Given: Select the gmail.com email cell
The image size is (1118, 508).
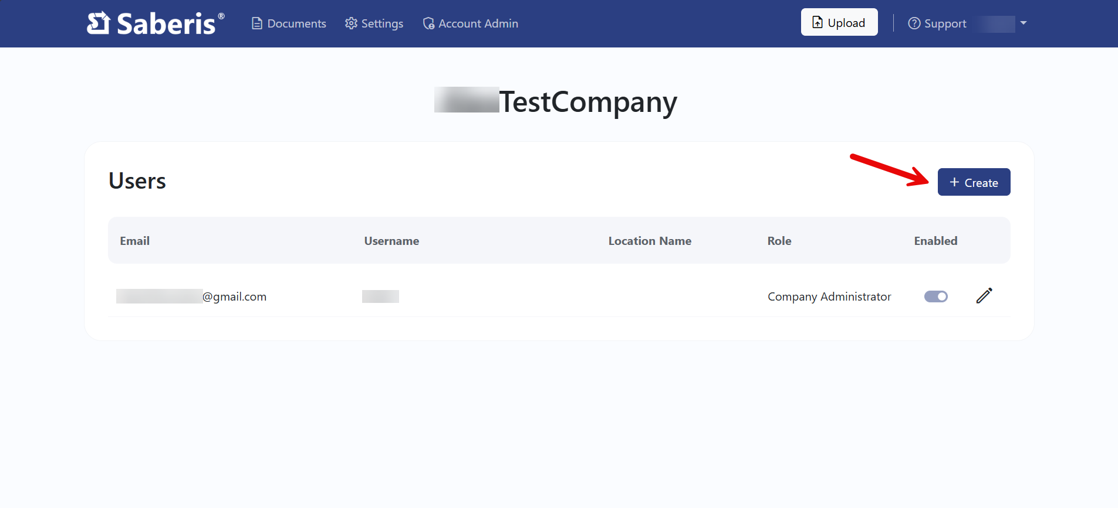Looking at the screenshot, I should tap(192, 296).
